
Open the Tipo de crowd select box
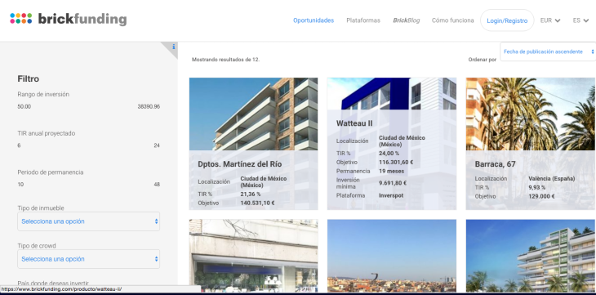(x=88, y=259)
